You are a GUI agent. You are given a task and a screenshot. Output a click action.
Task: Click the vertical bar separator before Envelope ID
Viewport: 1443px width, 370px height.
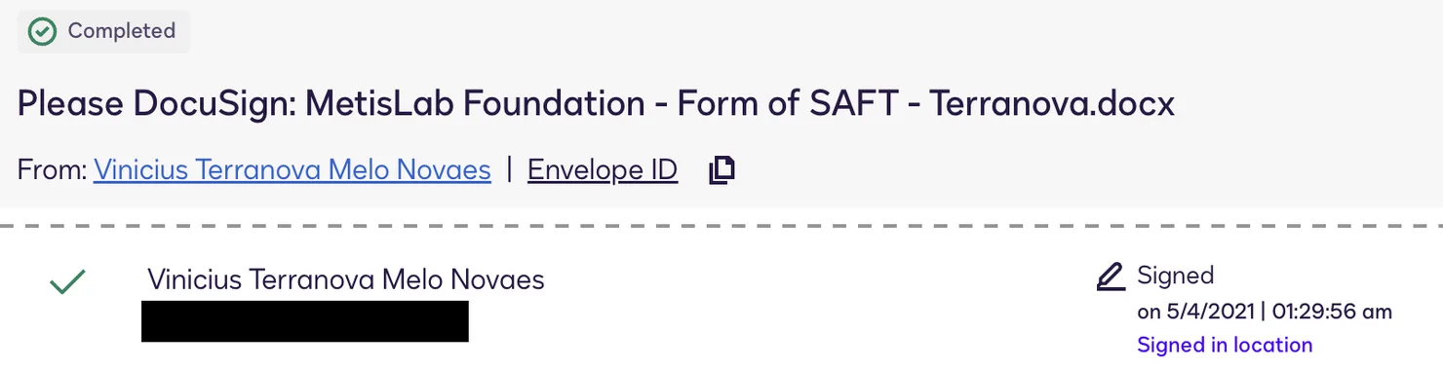pos(509,170)
